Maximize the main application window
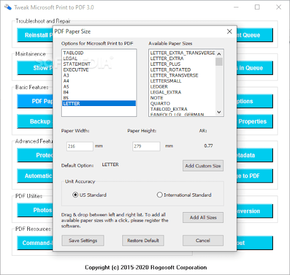 click(257, 7)
